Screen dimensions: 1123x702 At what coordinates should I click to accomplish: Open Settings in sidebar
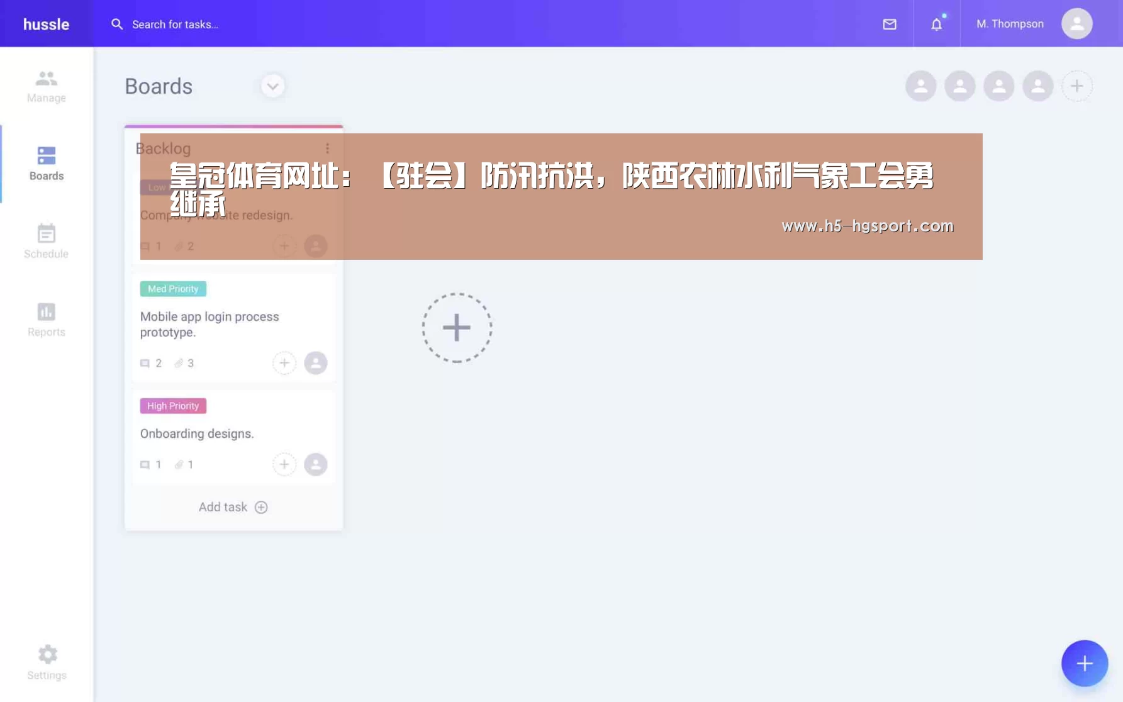pos(47,662)
